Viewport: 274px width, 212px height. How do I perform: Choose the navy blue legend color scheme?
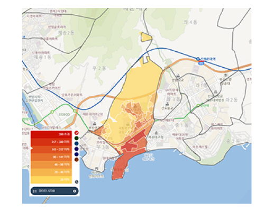tap(77, 154)
